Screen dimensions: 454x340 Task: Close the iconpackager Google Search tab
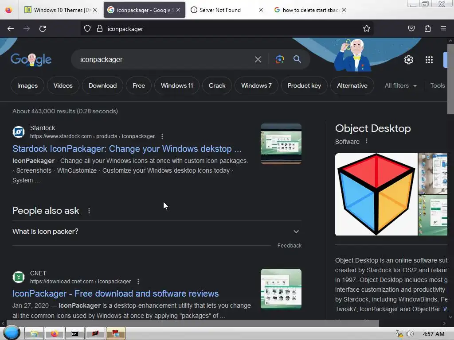coord(178,10)
